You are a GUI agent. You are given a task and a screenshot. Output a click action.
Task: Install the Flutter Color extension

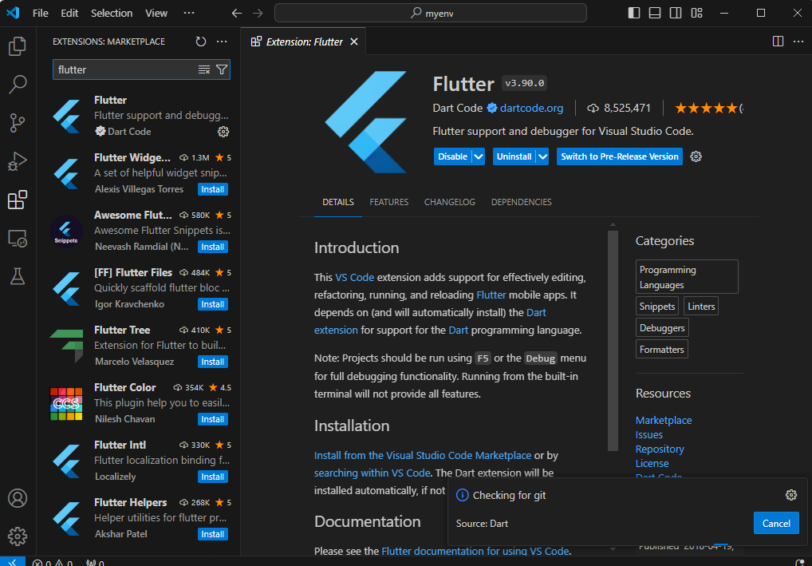tap(213, 419)
